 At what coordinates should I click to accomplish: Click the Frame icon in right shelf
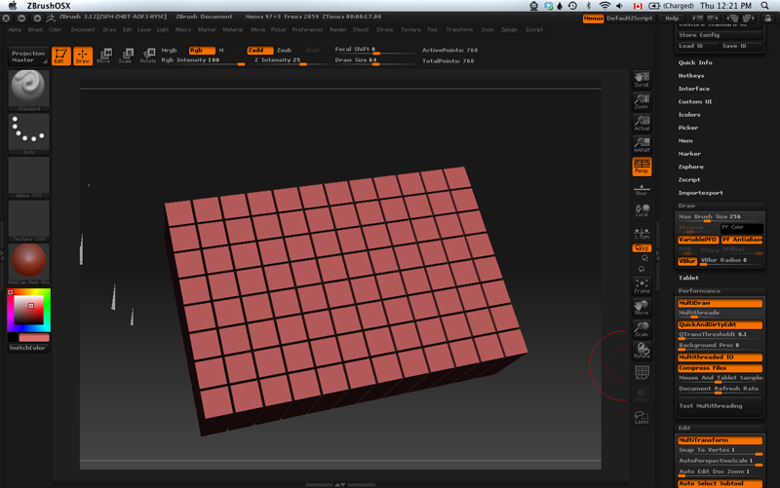pyautogui.click(x=642, y=285)
